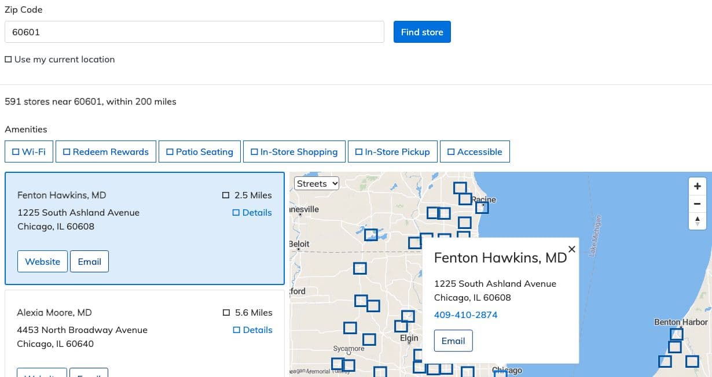Image resolution: width=712 pixels, height=377 pixels.
Task: Click Email button on Fenton Hawkins card
Action: click(x=89, y=261)
